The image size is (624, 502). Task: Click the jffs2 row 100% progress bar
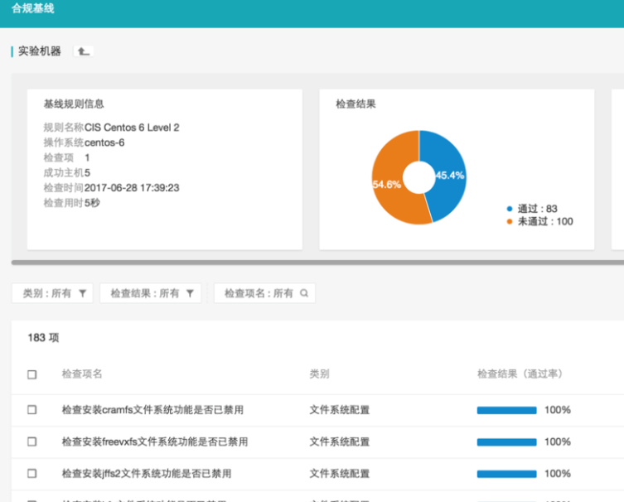click(506, 474)
